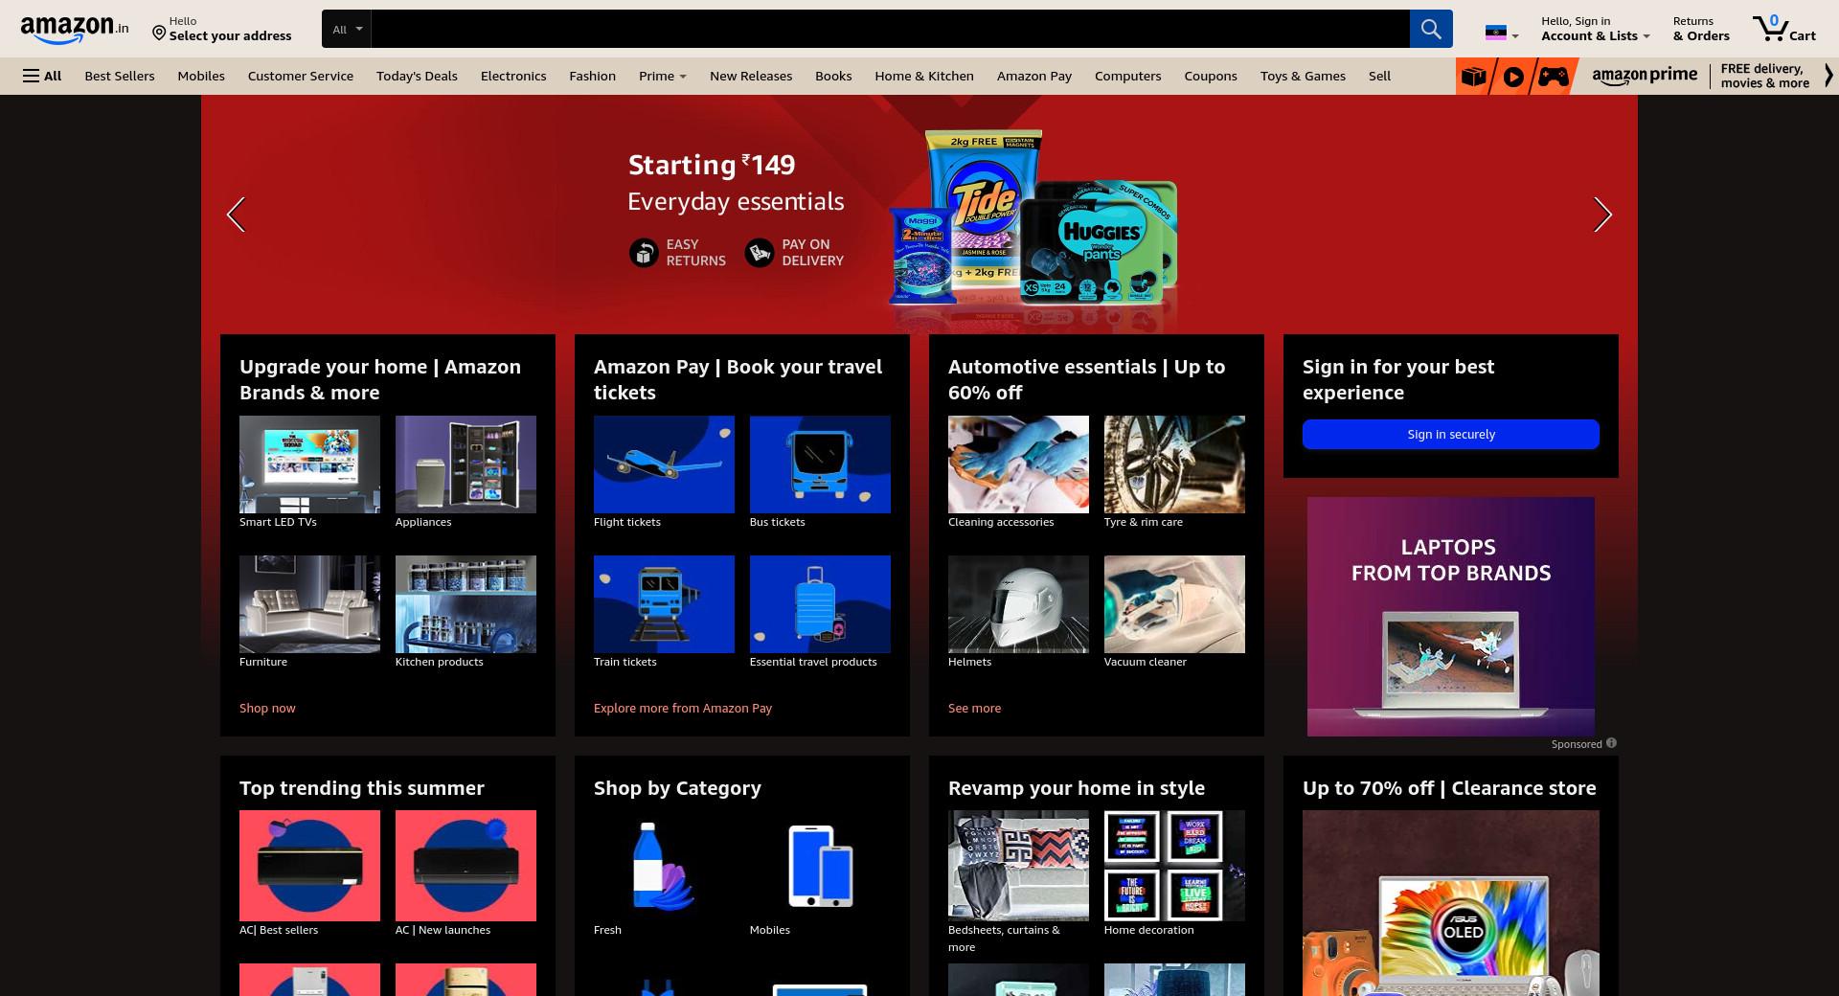
Task: Open Cleaning accessories thumbnail
Action: 1018,464
